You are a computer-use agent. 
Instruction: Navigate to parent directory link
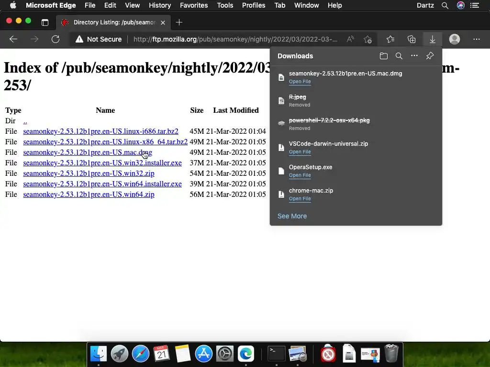pos(25,121)
